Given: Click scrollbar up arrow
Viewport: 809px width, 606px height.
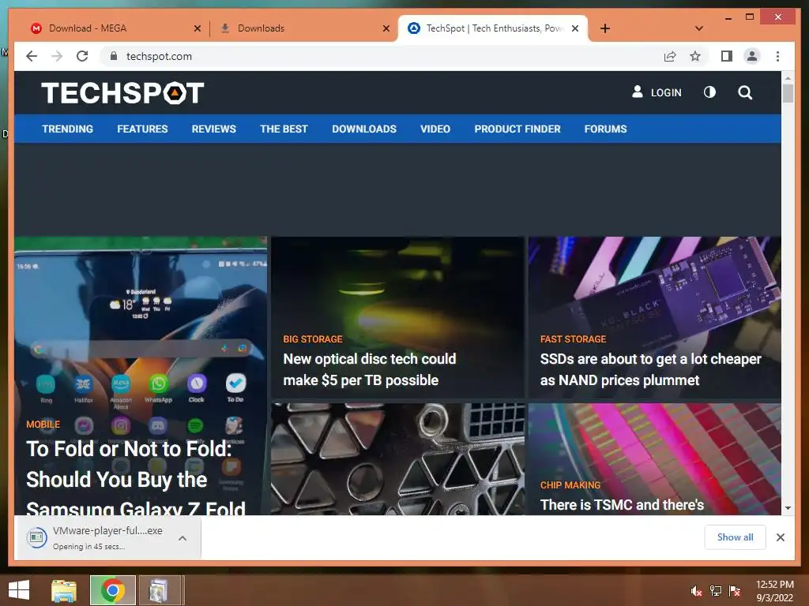Looking at the screenshot, I should pyautogui.click(x=788, y=78).
